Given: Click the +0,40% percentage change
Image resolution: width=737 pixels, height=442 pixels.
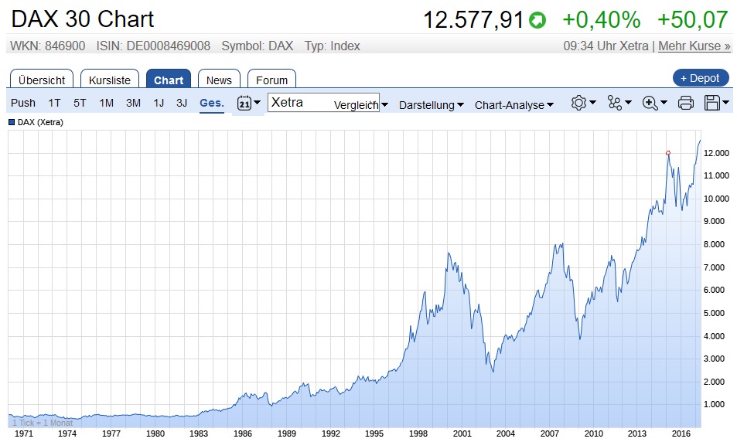Looking at the screenshot, I should (601, 20).
